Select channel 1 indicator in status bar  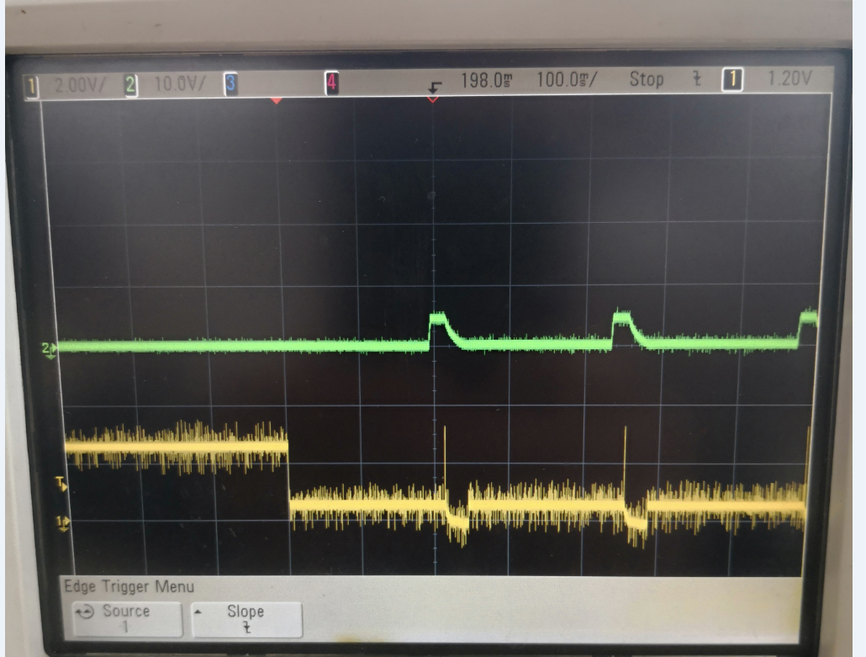[x=31, y=87]
